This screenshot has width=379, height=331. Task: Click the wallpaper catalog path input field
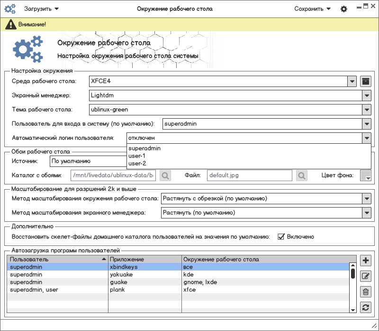[x=113, y=175]
